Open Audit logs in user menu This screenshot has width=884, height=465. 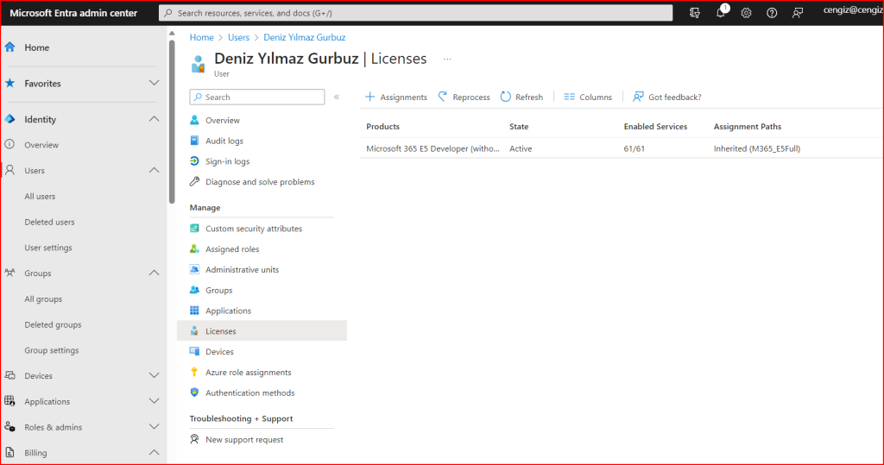pyautogui.click(x=224, y=141)
